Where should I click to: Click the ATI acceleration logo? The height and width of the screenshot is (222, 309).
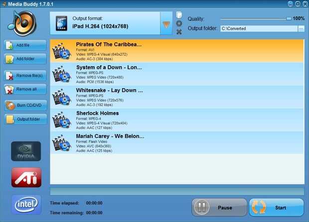coord(26,178)
